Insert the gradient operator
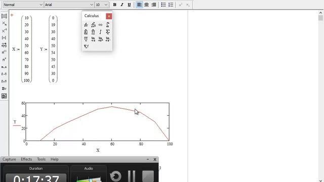The width and height of the screenshot is (324, 182). [x=86, y=46]
